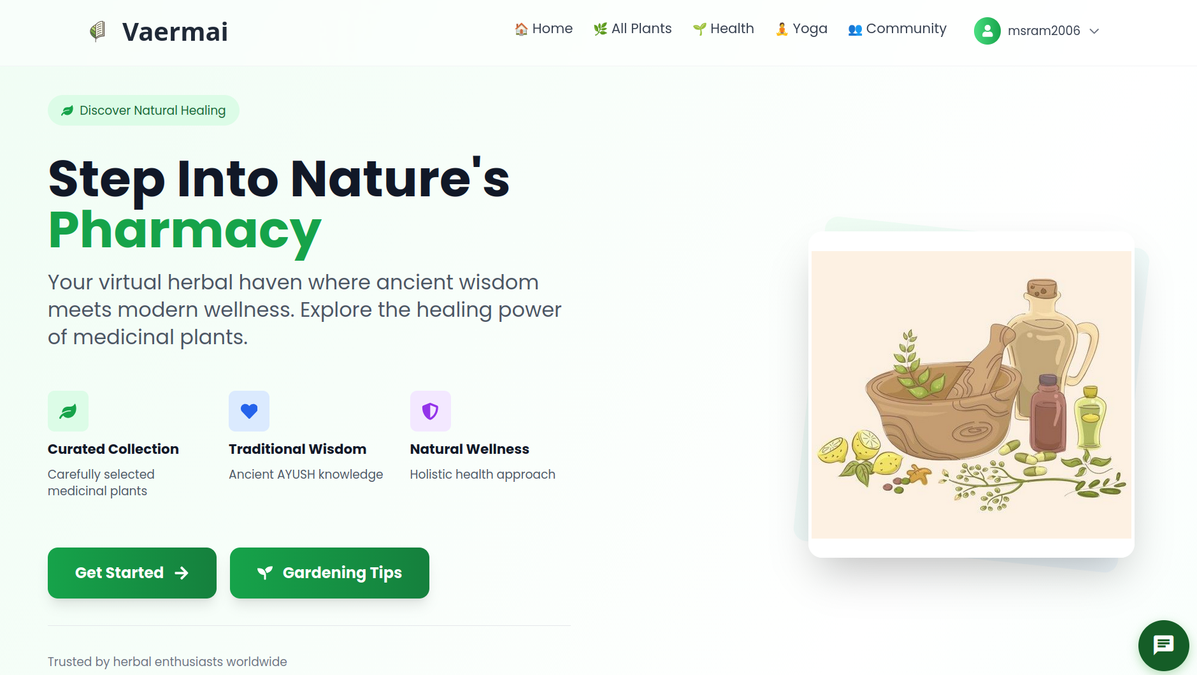Click the Vaermai brand name link
Screen dimensions: 1197x675
175,32
